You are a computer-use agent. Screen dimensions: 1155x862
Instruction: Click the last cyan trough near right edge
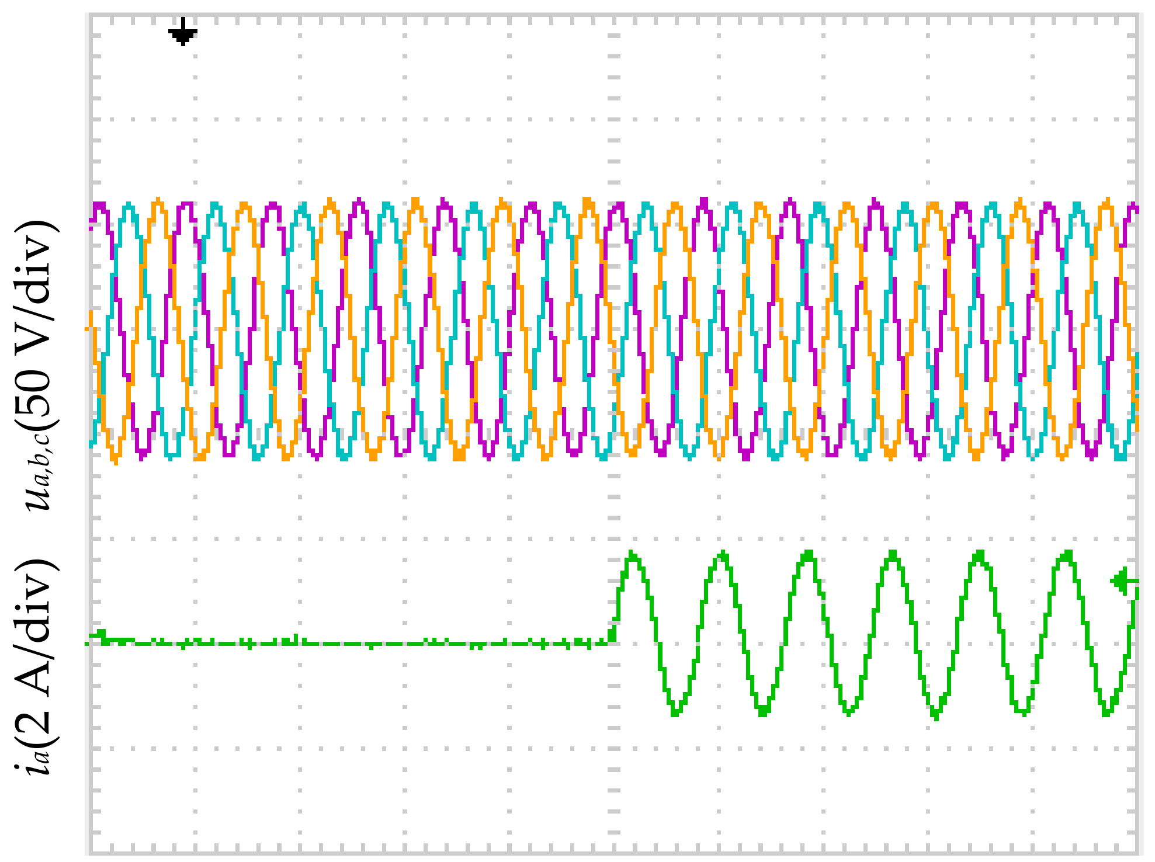tap(1119, 457)
